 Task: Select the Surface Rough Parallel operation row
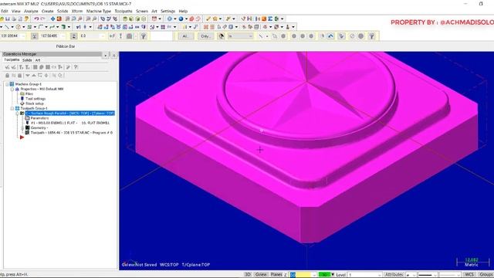click(70, 114)
